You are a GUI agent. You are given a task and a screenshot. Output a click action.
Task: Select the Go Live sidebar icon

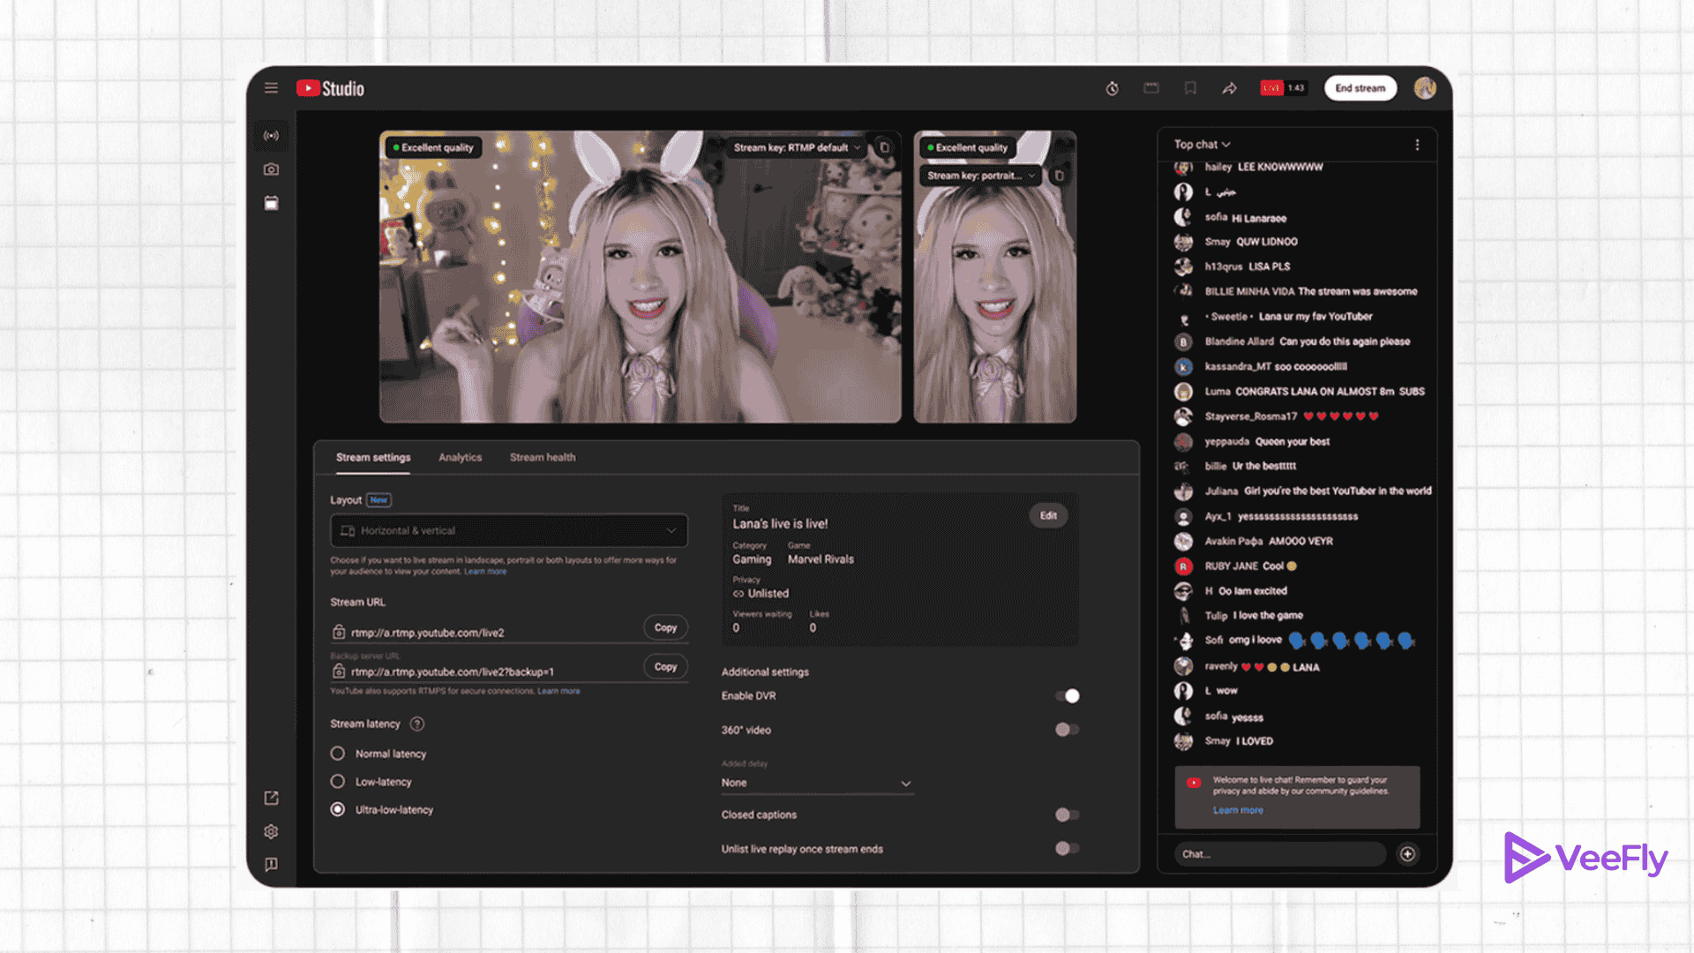coord(271,136)
